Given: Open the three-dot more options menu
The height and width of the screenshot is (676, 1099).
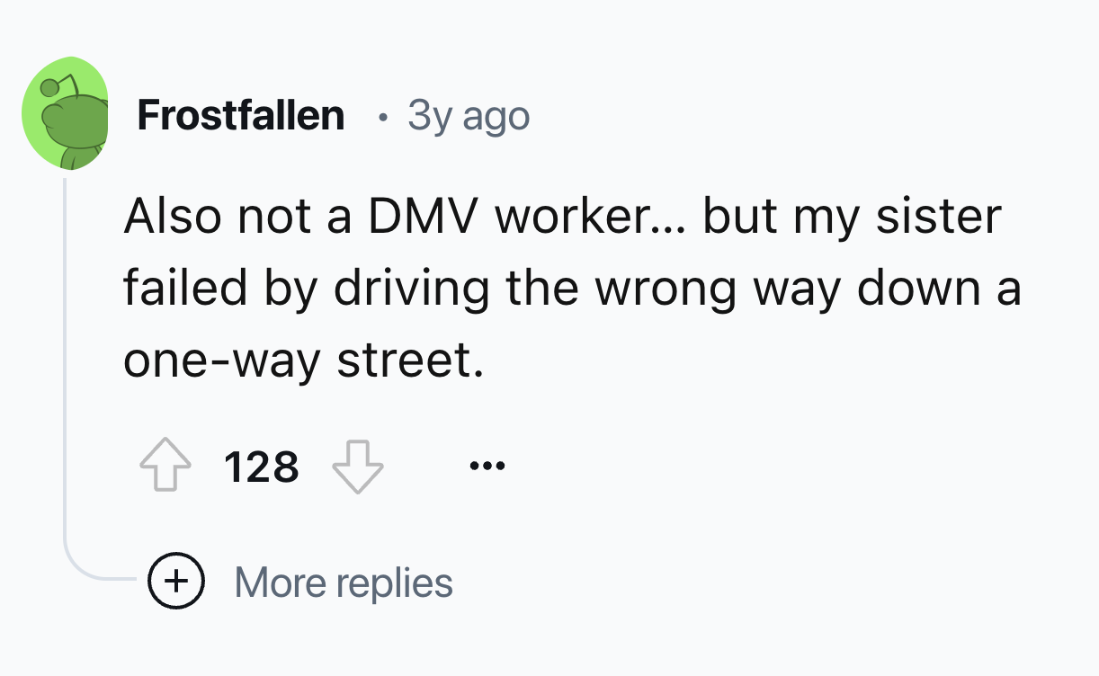Looking at the screenshot, I should coord(487,467).
